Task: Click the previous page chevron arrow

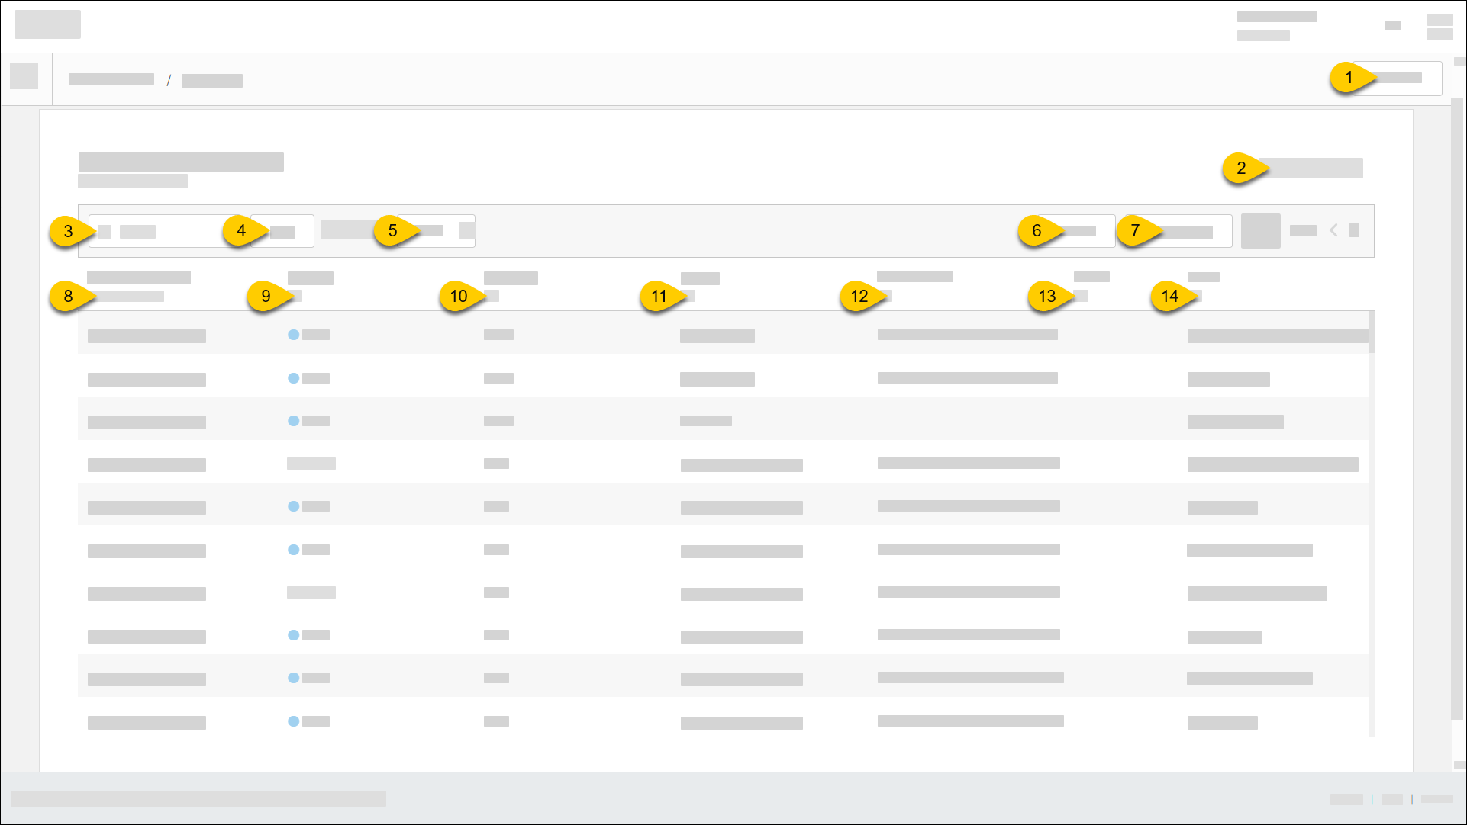Action: (x=1333, y=230)
